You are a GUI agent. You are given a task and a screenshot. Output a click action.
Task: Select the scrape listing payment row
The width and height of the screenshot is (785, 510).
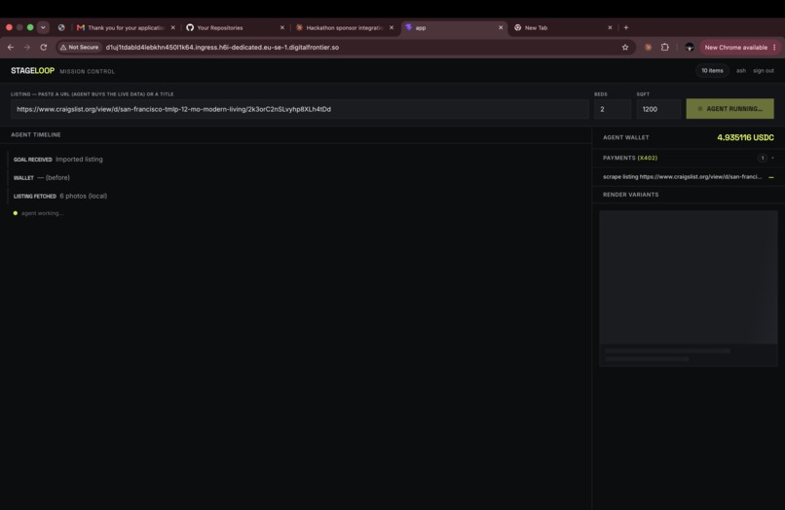689,177
